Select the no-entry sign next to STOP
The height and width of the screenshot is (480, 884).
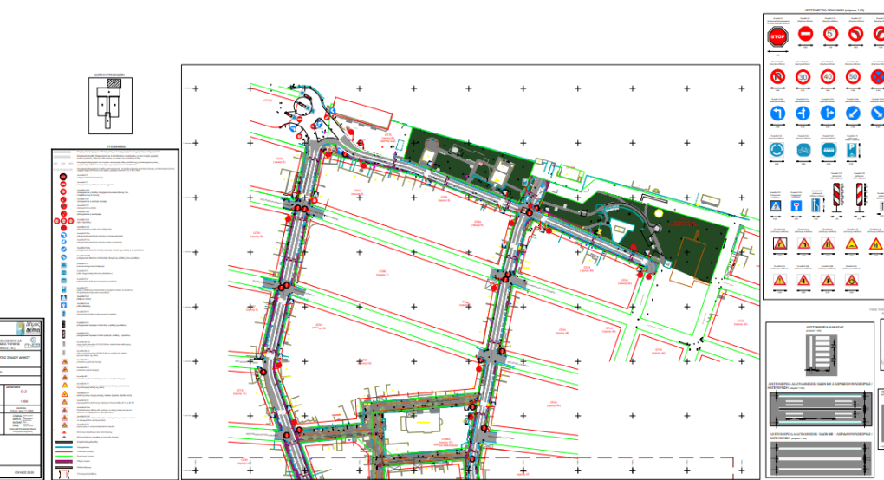(803, 36)
